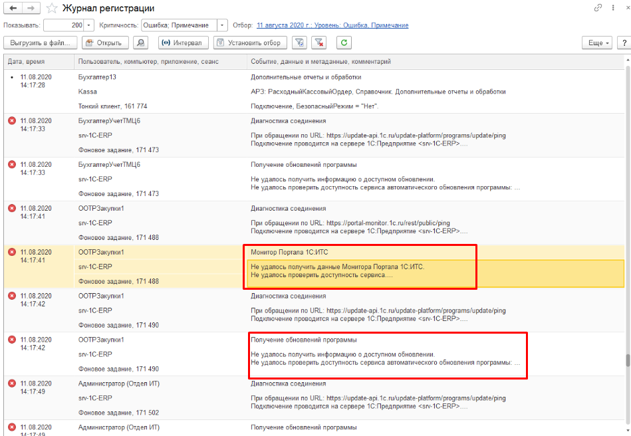Click the Событие, данные и метаданные column header

coord(435,62)
